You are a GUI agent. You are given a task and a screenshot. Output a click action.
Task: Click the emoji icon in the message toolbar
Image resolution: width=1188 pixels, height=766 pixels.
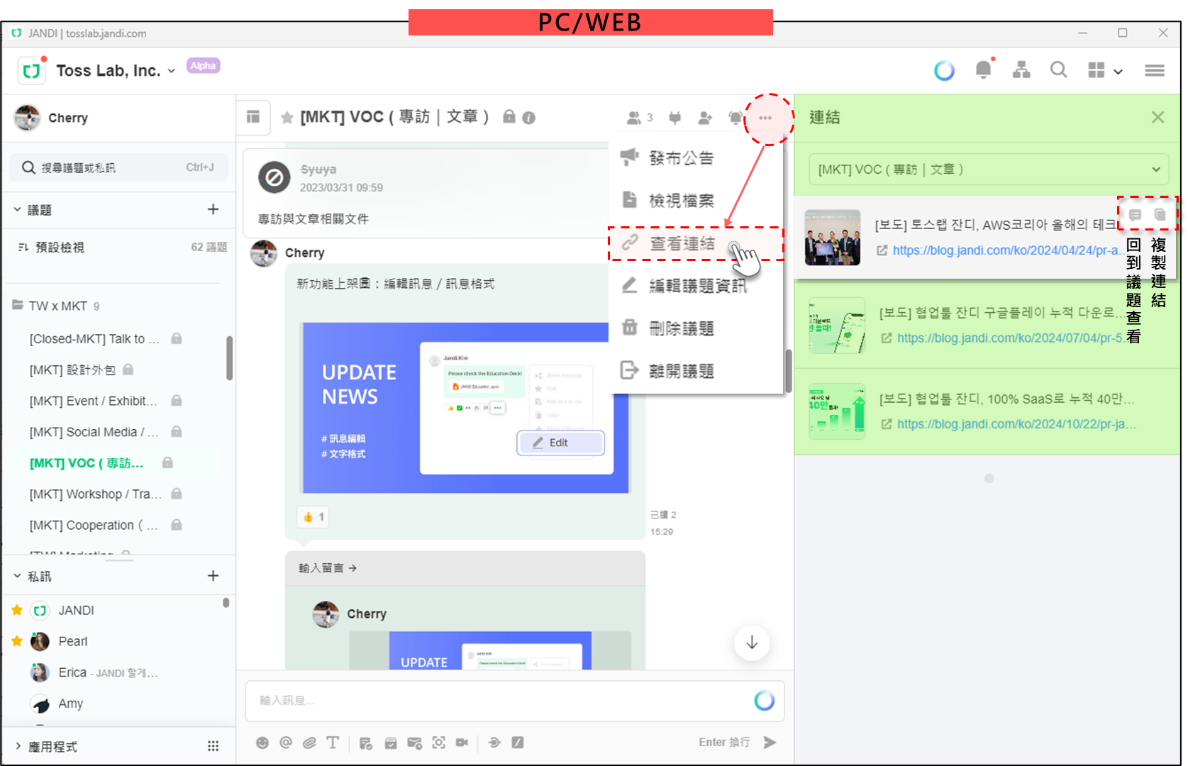(262, 743)
